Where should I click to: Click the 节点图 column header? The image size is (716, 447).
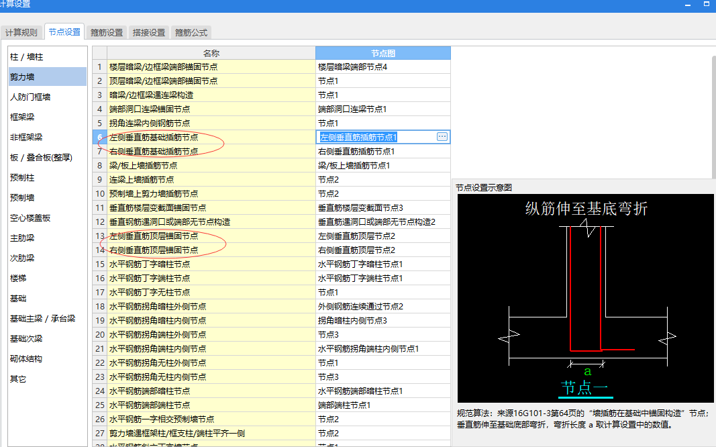[x=383, y=53]
